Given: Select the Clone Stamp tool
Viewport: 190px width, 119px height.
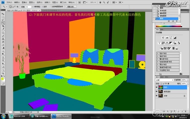Looking at the screenshot, I should pos(3,39).
